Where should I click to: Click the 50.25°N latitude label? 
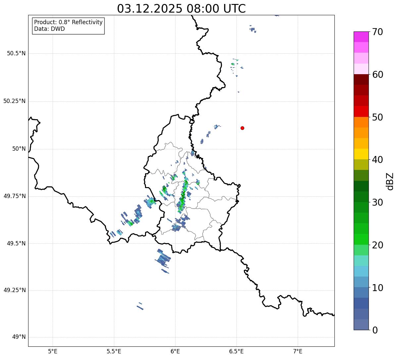pos(15,101)
